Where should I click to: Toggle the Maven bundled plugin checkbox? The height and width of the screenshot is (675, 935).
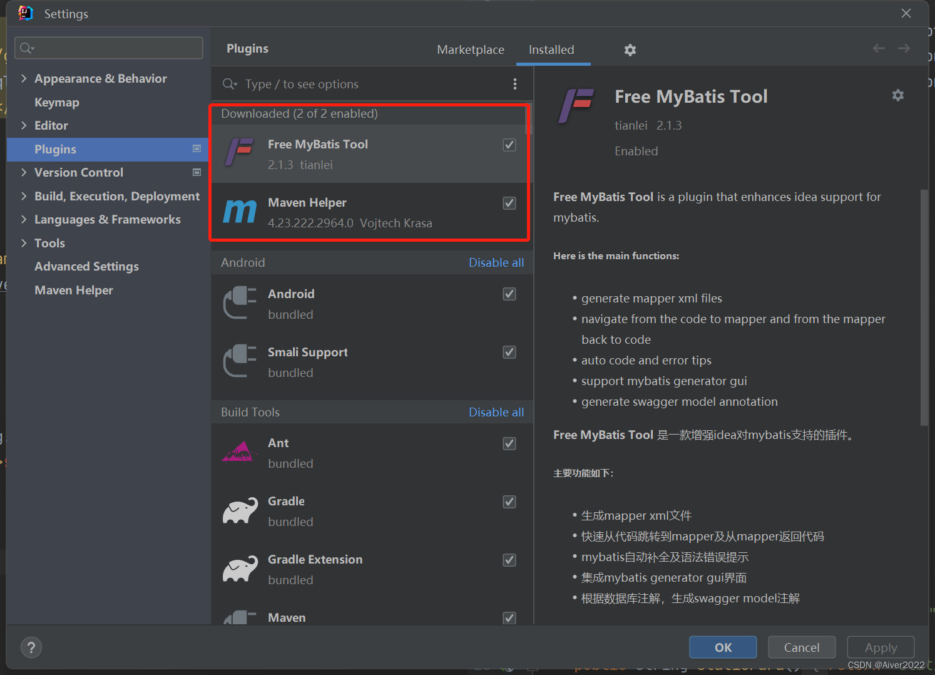point(509,618)
